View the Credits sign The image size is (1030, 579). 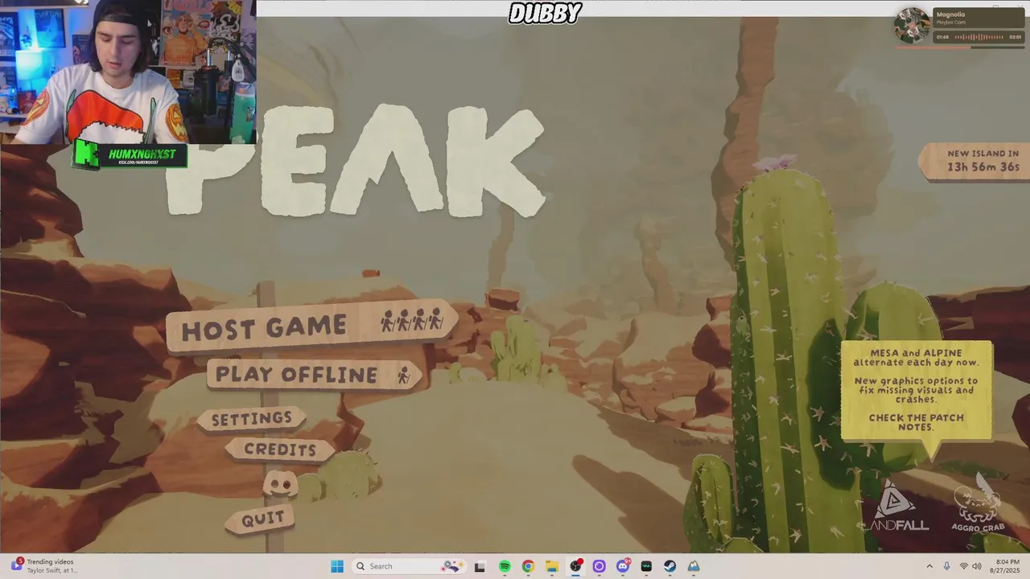click(x=279, y=450)
